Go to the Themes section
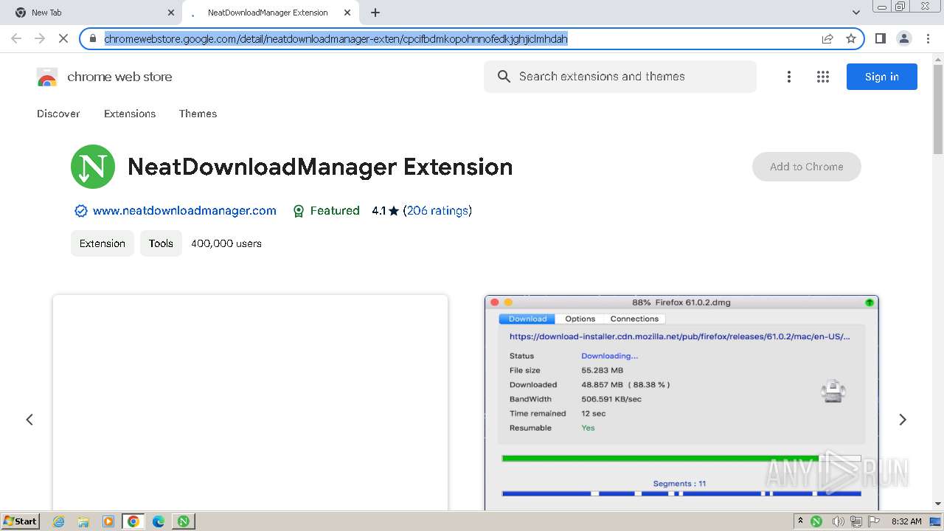Screen dimensions: 944x531 pos(198,114)
